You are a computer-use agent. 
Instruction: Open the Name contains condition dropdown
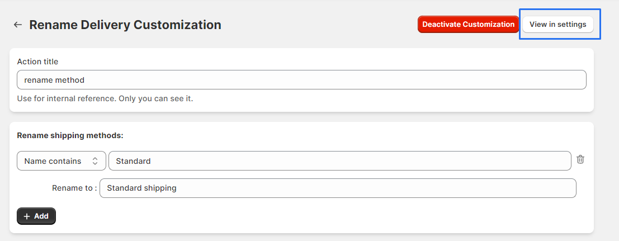click(x=62, y=161)
